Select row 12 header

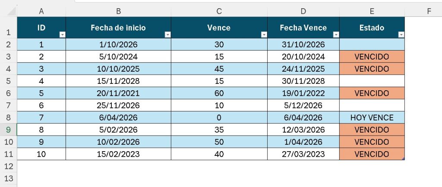[x=9, y=166]
